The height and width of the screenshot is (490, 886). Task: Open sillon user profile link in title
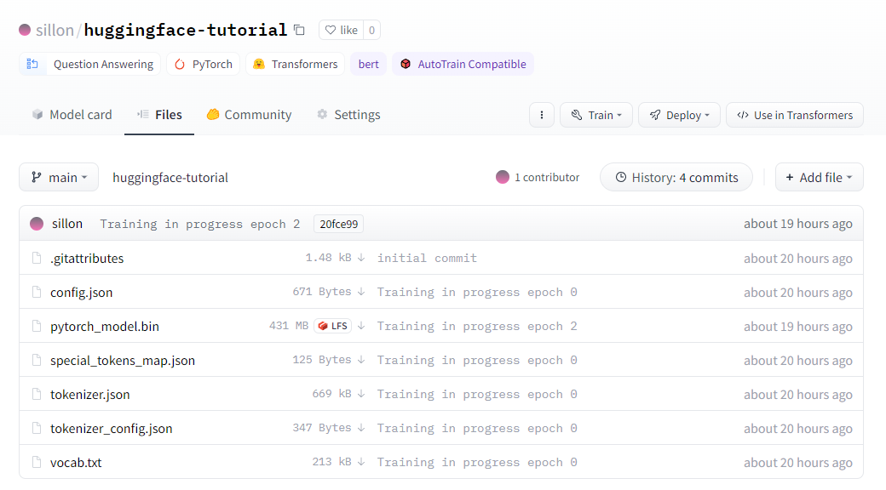tap(55, 30)
